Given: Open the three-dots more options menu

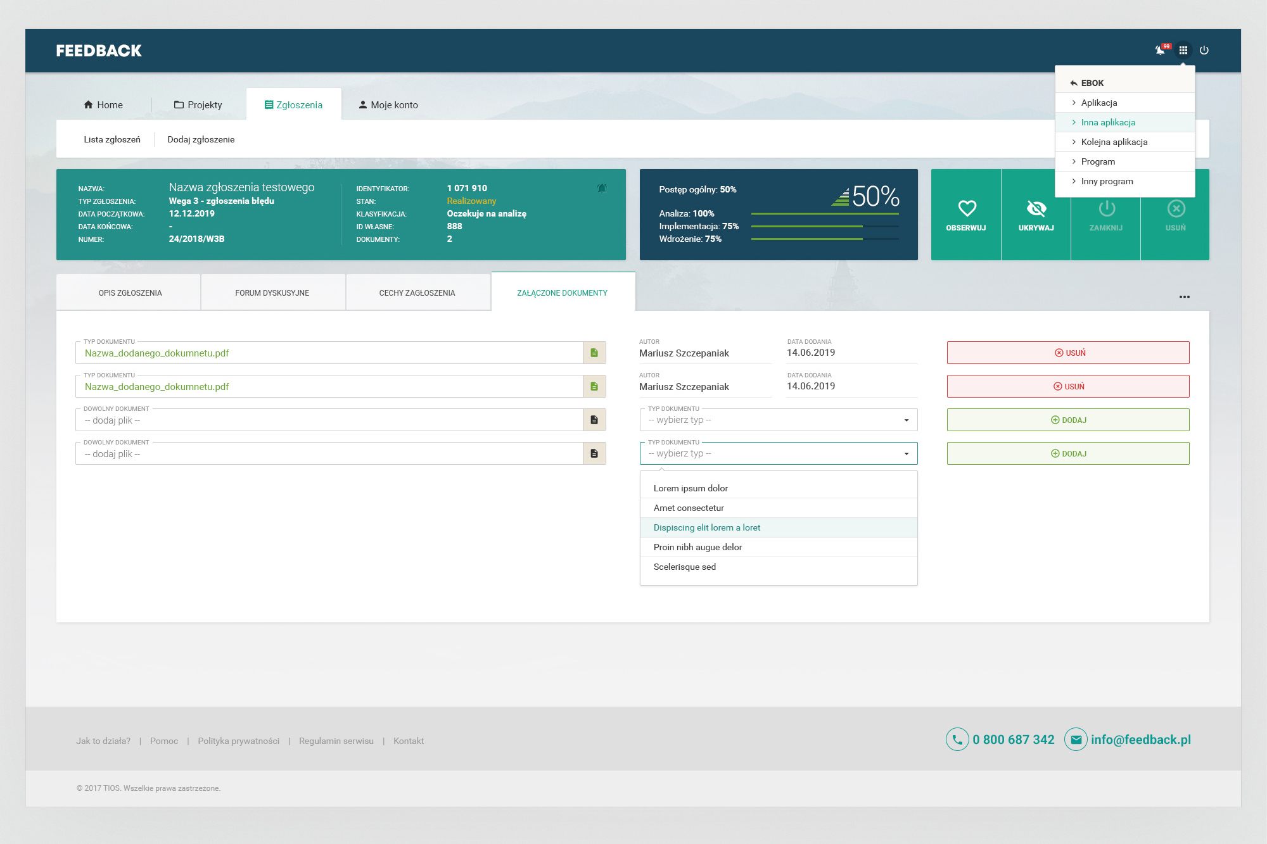Looking at the screenshot, I should [x=1184, y=297].
